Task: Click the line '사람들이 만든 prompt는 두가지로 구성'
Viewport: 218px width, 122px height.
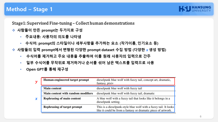Action: [50, 30]
